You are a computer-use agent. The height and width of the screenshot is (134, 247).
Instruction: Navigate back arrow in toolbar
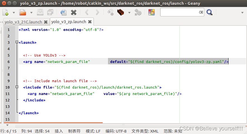click(87, 12)
